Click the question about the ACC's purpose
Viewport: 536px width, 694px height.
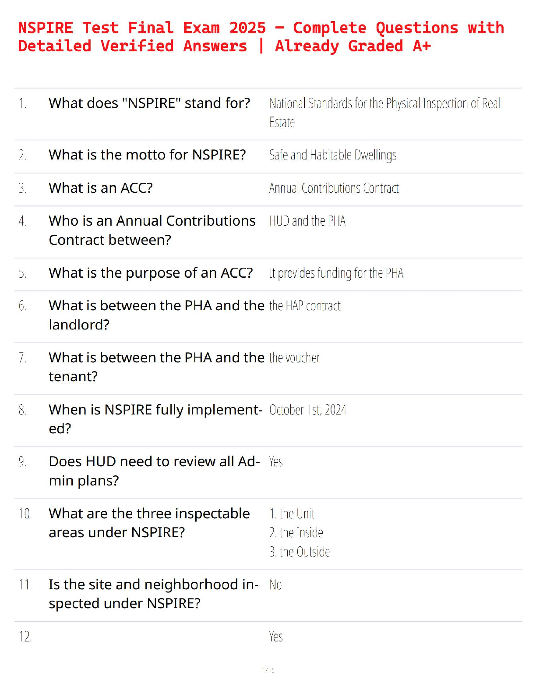click(x=151, y=273)
